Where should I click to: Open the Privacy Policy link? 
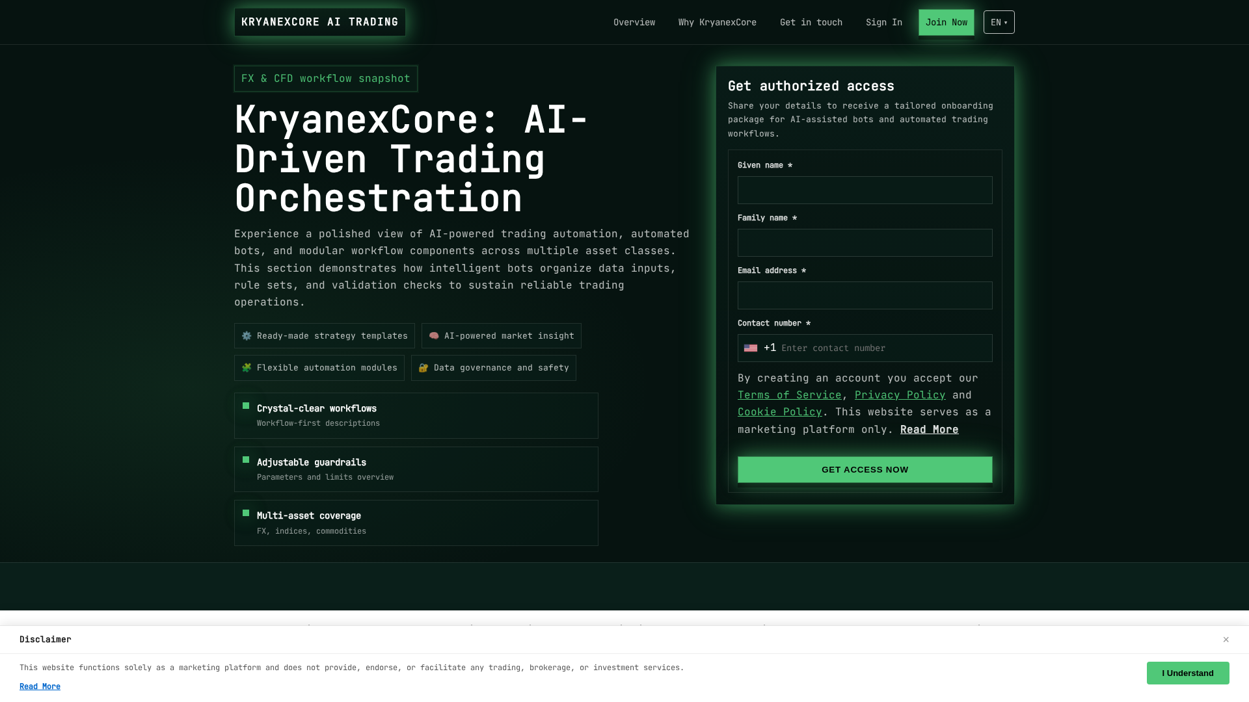(x=900, y=395)
